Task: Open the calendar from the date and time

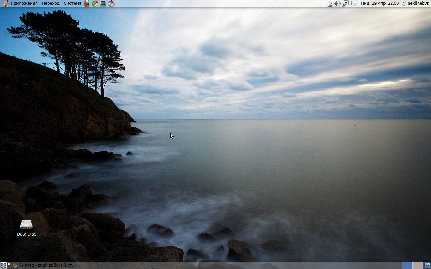Action: tap(380, 4)
